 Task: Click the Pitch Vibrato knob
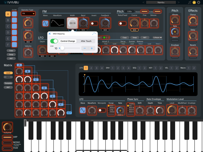click(175, 20)
